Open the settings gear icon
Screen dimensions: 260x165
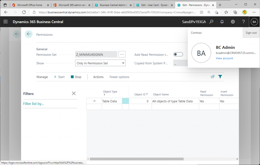coord(233,22)
